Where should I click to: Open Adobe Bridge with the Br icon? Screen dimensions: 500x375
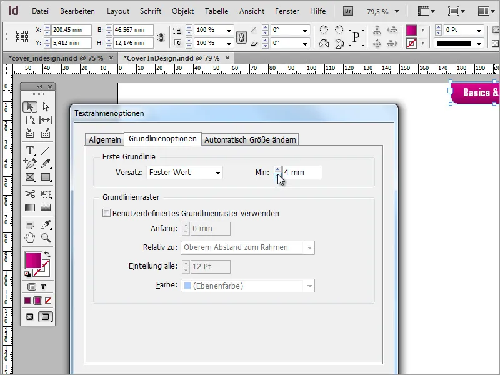[x=348, y=11]
